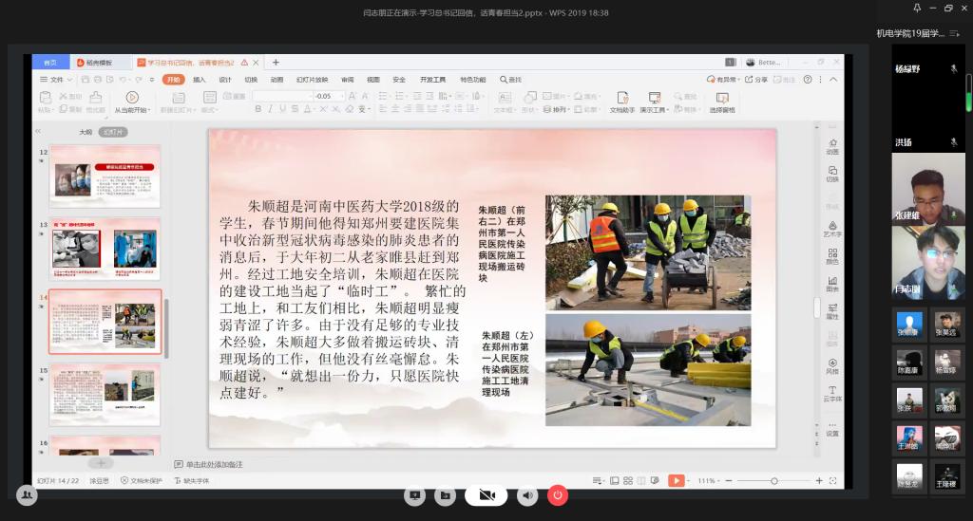Select the 动画 ribbon tab
The width and height of the screenshot is (973, 521).
click(x=277, y=80)
